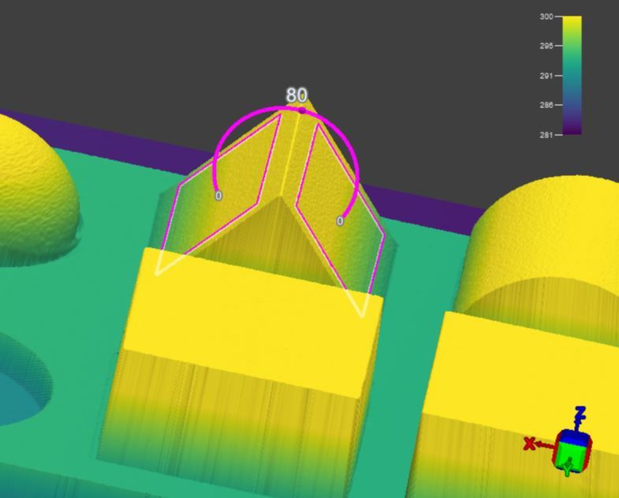Click the green Y axis label on gizmo
Screen dimensions: 619x498
(x=568, y=471)
